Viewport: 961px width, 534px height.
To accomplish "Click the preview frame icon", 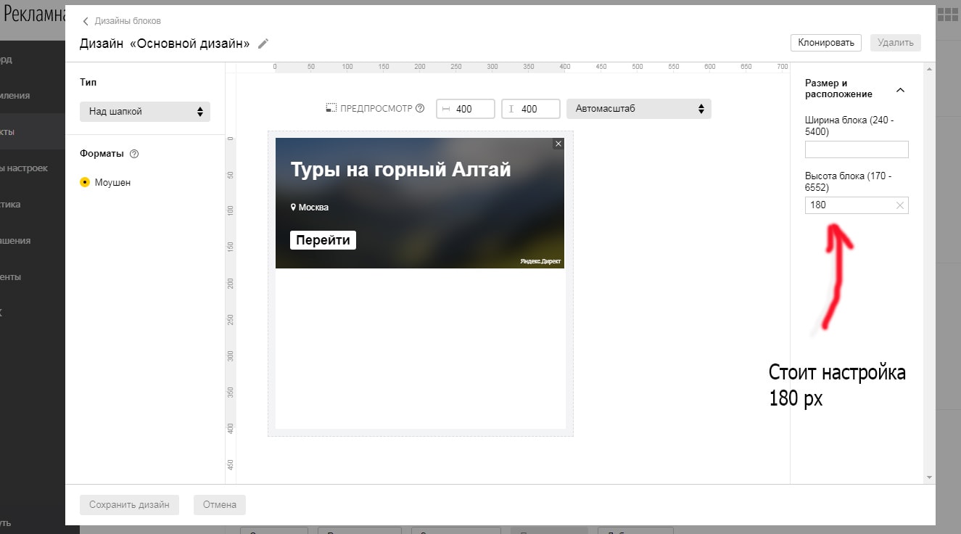I will coord(331,108).
